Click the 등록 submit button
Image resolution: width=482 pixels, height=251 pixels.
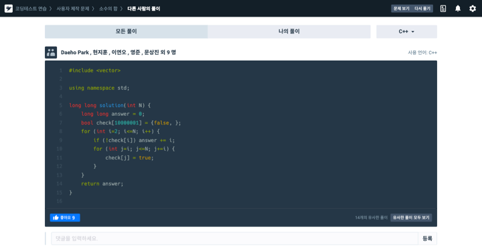(x=427, y=238)
